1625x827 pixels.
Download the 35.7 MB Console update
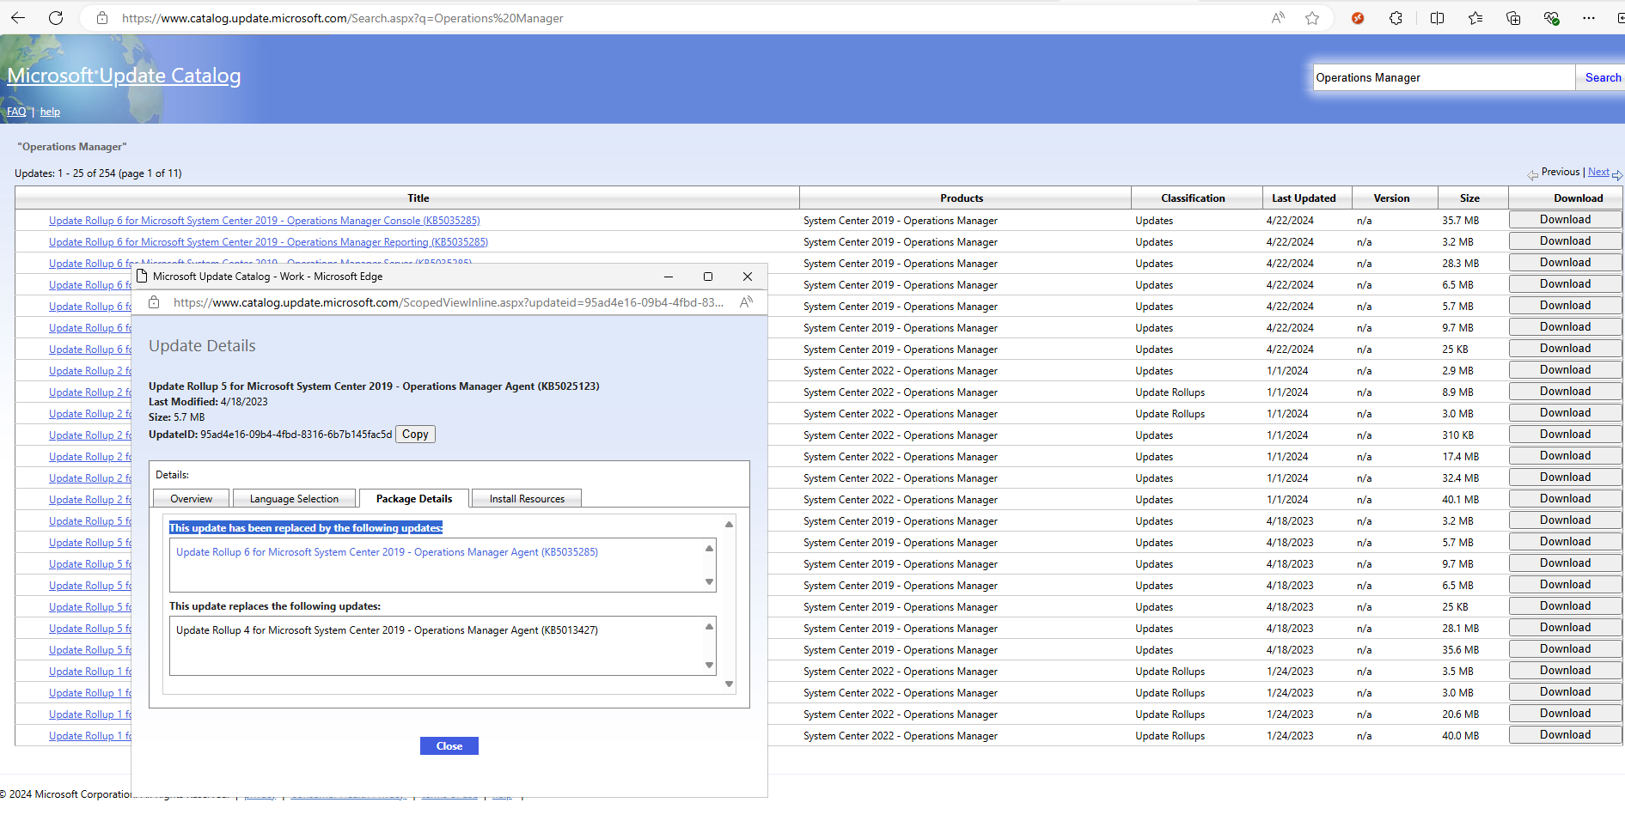pyautogui.click(x=1565, y=220)
